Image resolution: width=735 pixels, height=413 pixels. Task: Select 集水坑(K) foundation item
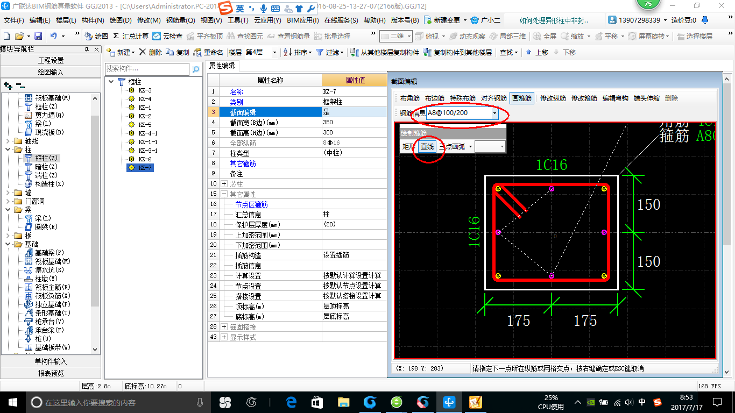[50, 270]
